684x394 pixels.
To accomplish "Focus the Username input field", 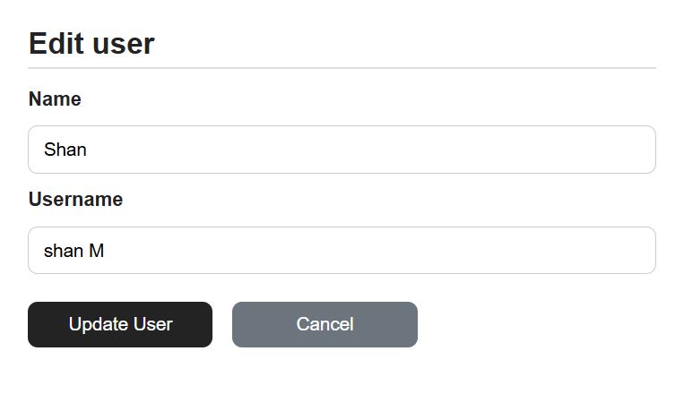I will point(342,251).
